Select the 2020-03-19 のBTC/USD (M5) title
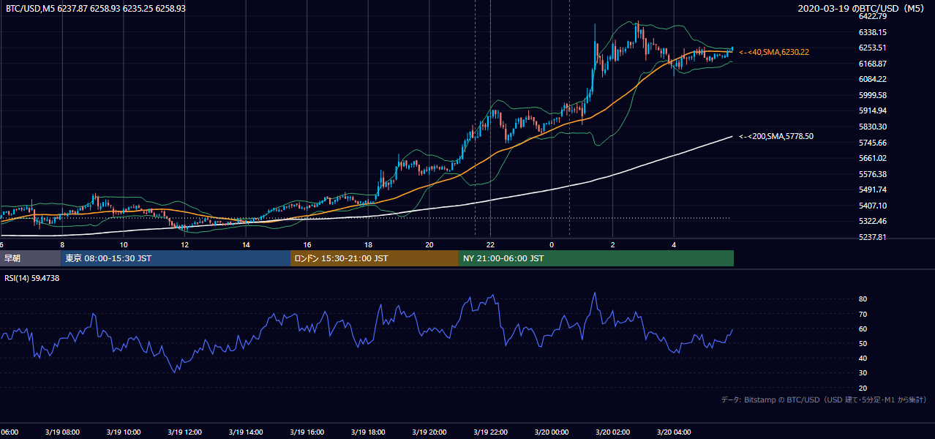 pos(862,9)
